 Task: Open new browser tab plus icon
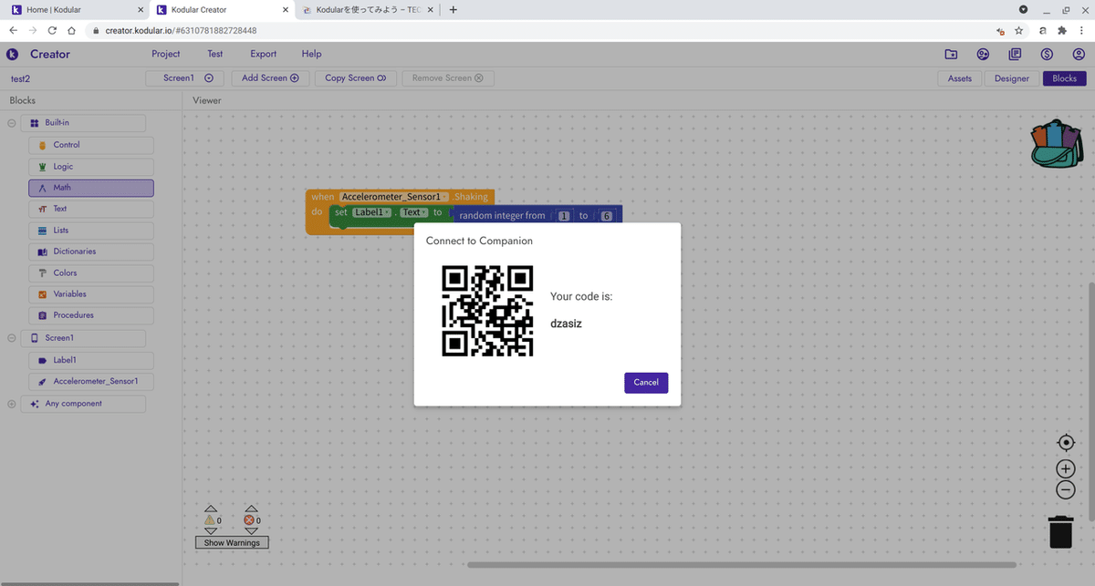[454, 10]
